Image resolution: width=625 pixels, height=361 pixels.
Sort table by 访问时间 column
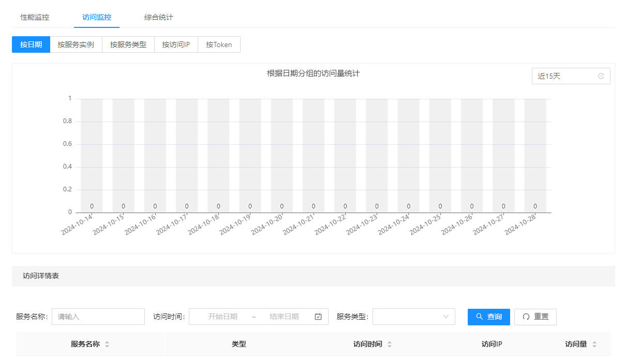pos(390,344)
